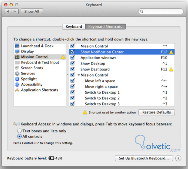This screenshot has width=188, height=169.
Task: Click the ^2 shortcut for Desktop 2
Action: click(165, 98)
